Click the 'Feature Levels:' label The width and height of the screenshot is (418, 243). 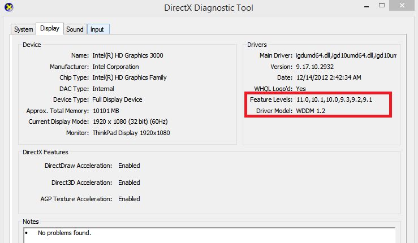click(x=271, y=99)
